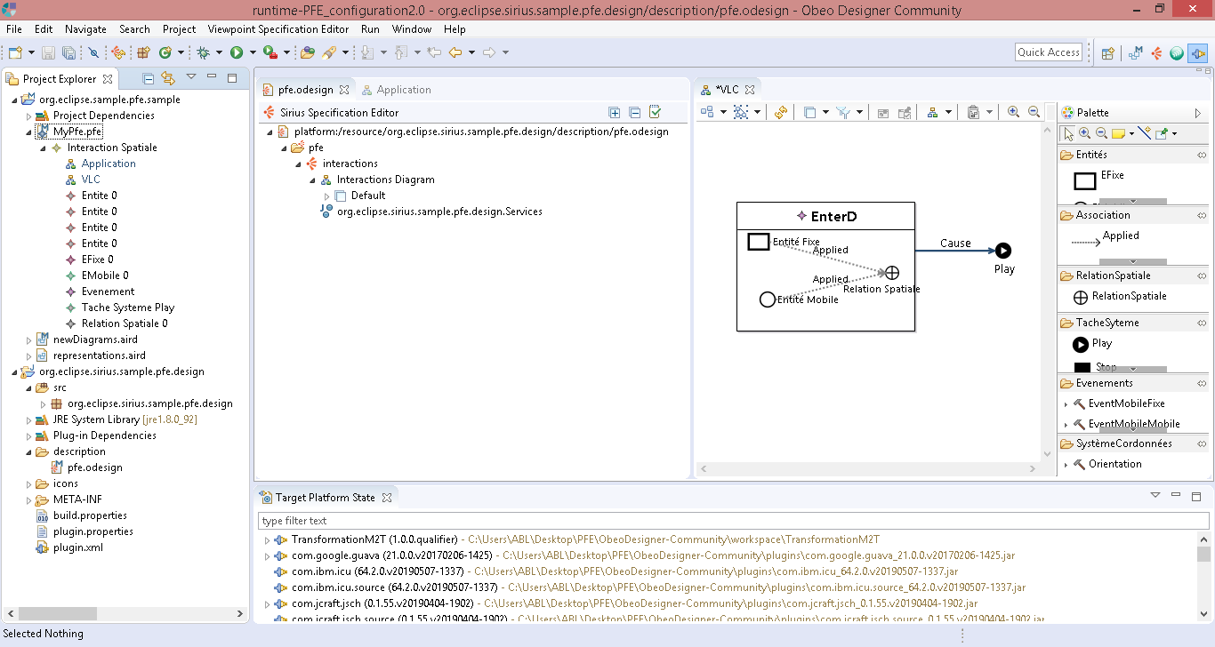The image size is (1215, 647).
Task: Click Zoom In on diagram toolbar
Action: 1014,112
